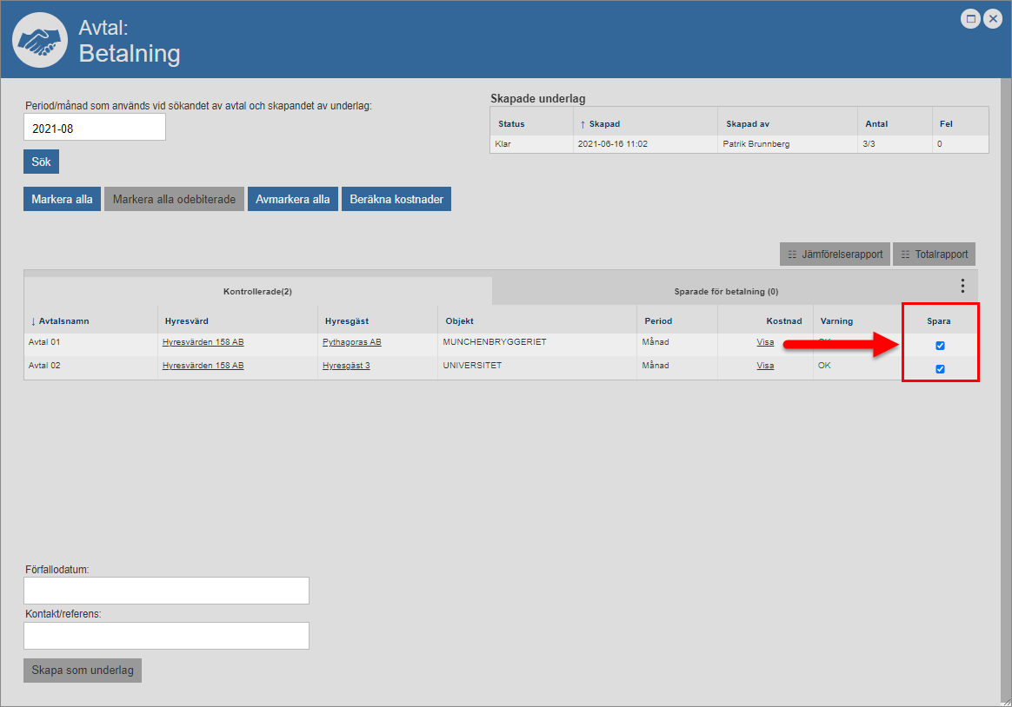Viewport: 1012px width, 707px height.
Task: Click Avmarkera alla button
Action: point(292,200)
